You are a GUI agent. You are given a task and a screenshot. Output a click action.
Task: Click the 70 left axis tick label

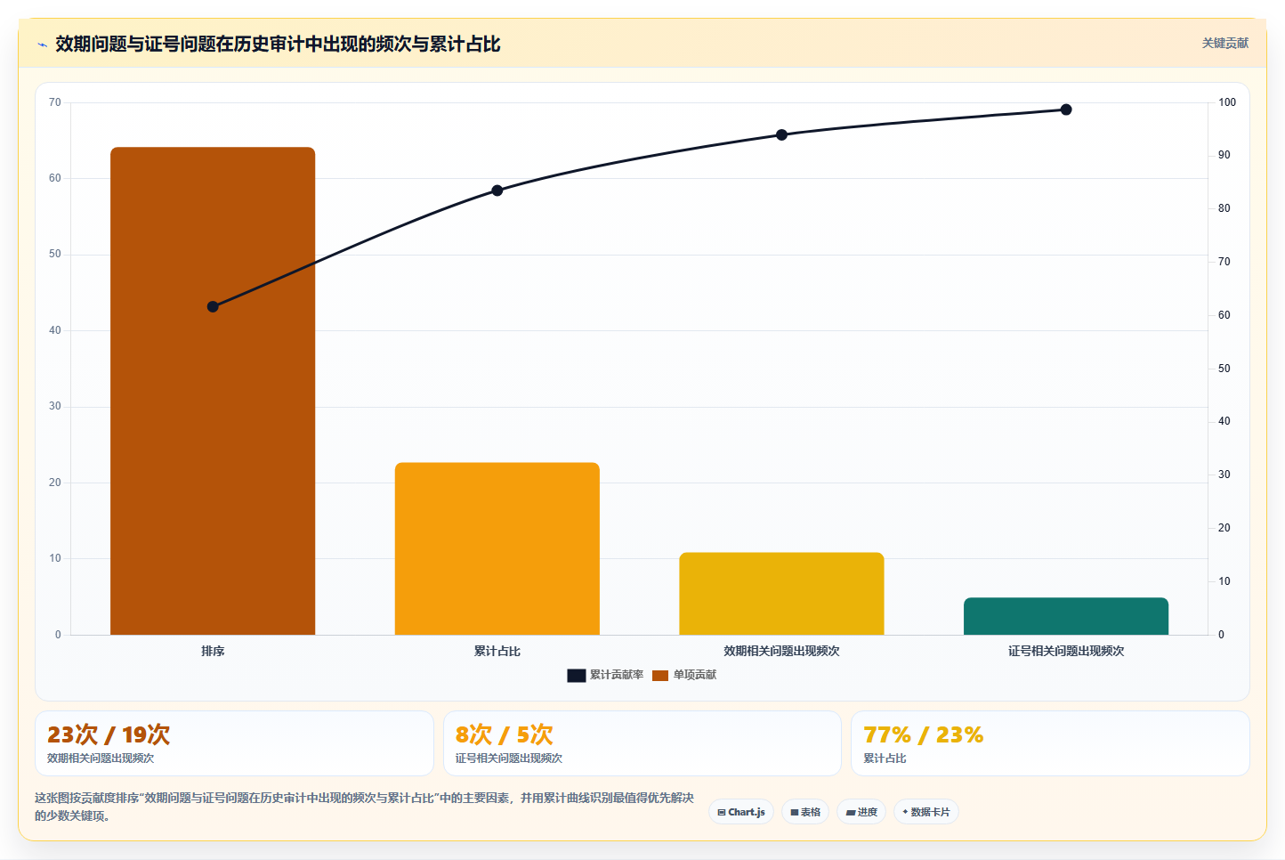[55, 102]
